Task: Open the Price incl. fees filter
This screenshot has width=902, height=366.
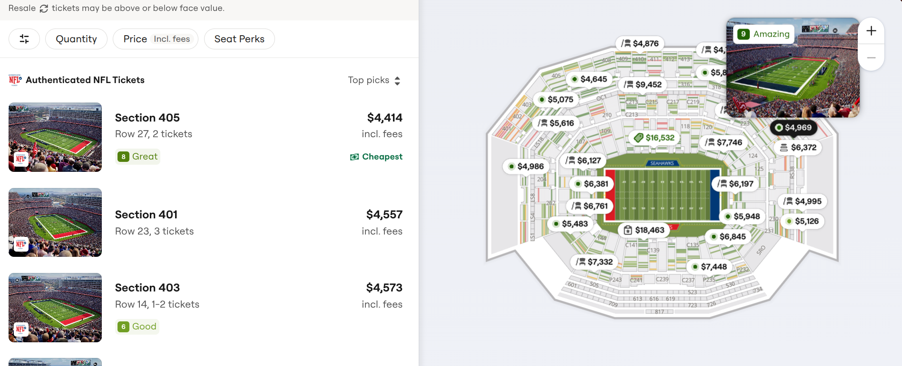Action: pos(156,39)
